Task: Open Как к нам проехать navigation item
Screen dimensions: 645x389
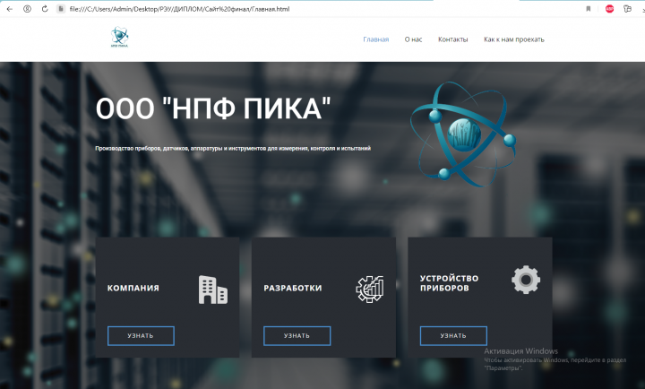Action: [514, 39]
